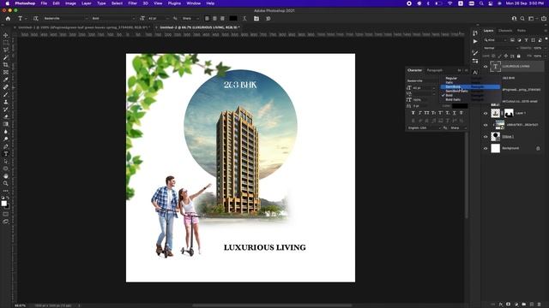Viewport: 549px width, 308px height.
Task: Hide the Ellipse 1 layer
Action: click(x=486, y=137)
